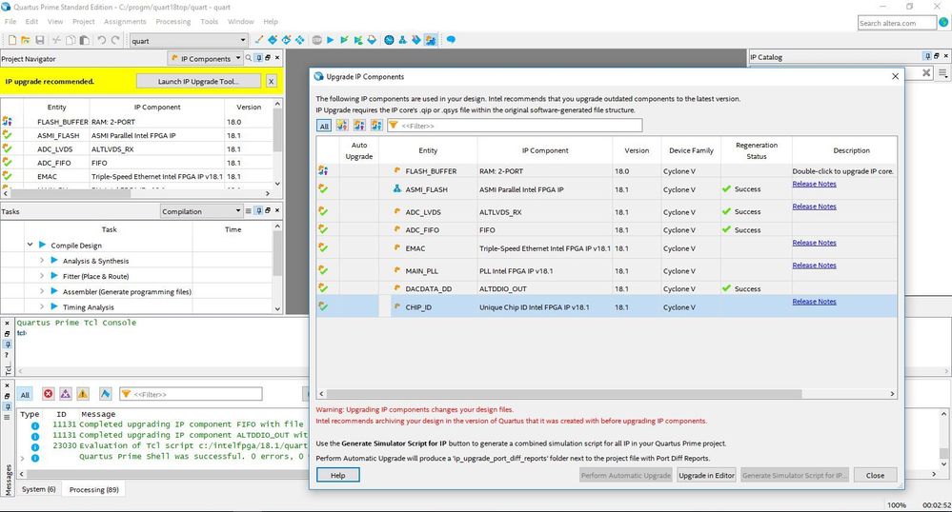The image size is (952, 512).
Task: Open the quart project revision dropdown
Action: pyautogui.click(x=189, y=41)
